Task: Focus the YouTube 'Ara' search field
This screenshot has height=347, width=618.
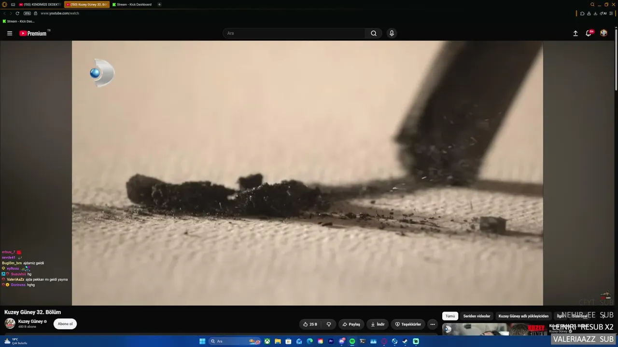Action: tap(295, 33)
